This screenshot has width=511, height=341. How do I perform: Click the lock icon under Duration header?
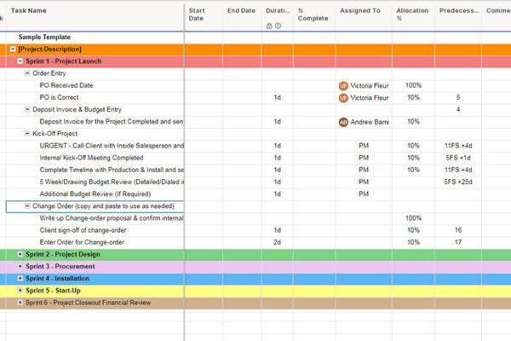click(269, 26)
